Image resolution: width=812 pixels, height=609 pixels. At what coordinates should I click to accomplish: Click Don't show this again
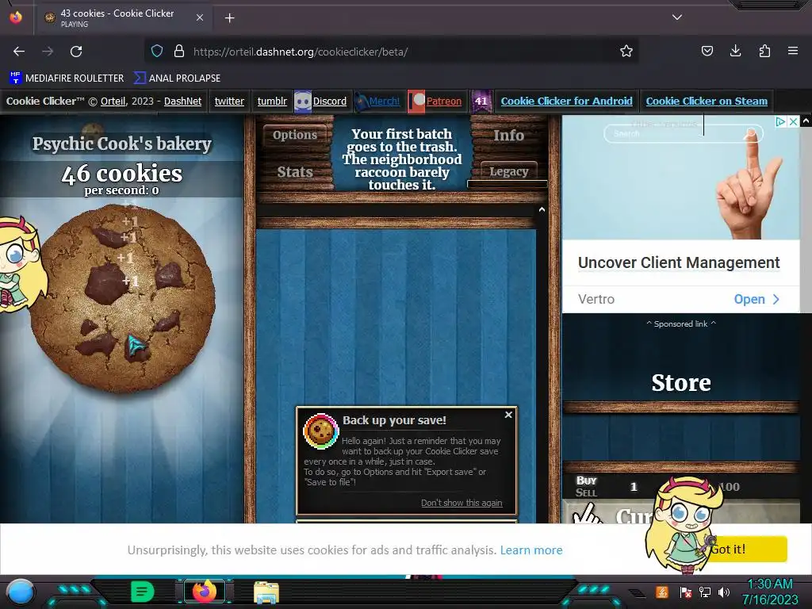point(462,503)
